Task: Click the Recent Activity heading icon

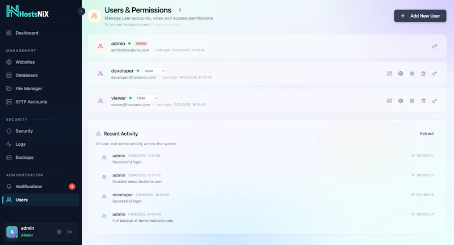Action: (x=98, y=134)
